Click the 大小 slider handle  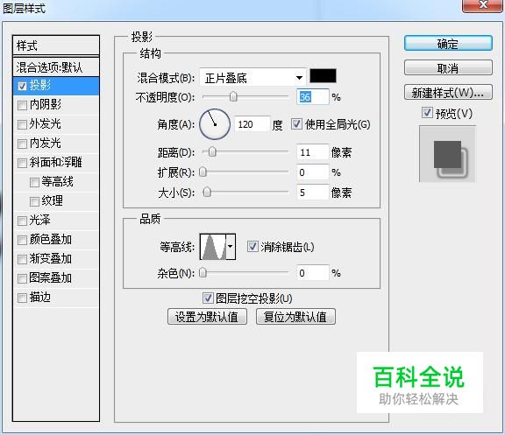pyautogui.click(x=207, y=193)
